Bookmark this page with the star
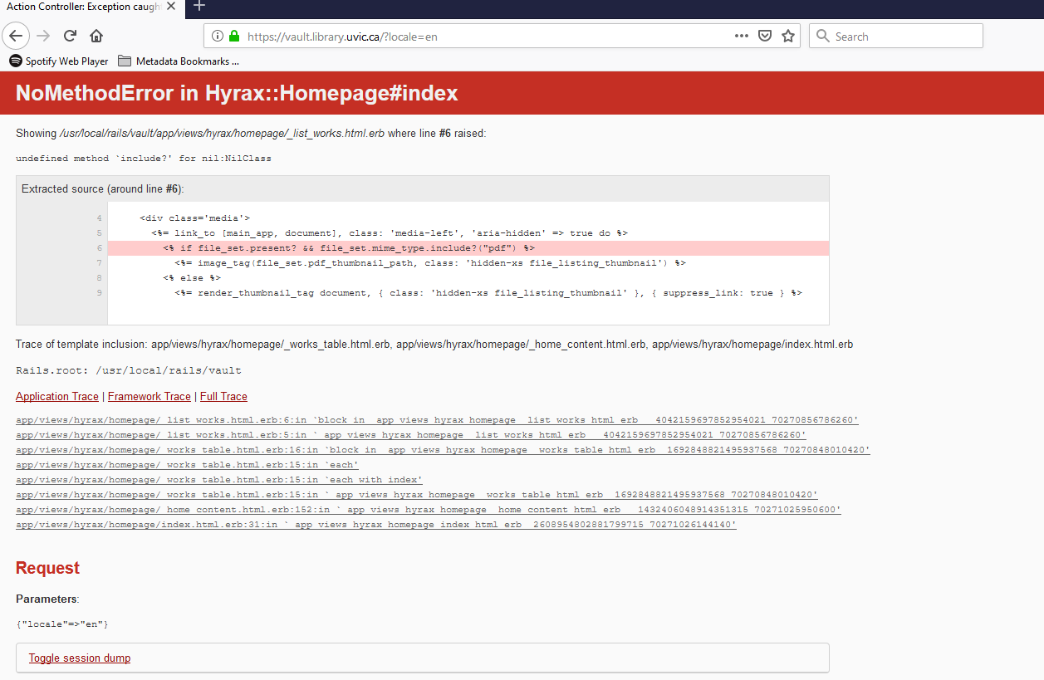 click(788, 36)
